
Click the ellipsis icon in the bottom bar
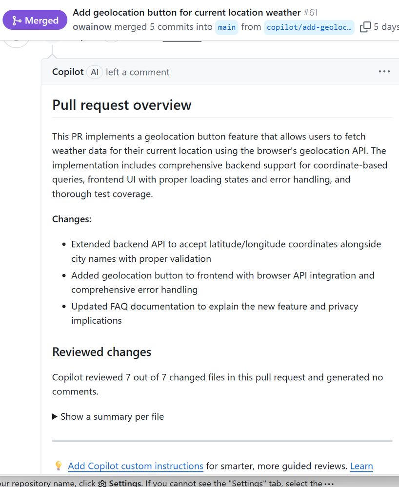point(329,484)
